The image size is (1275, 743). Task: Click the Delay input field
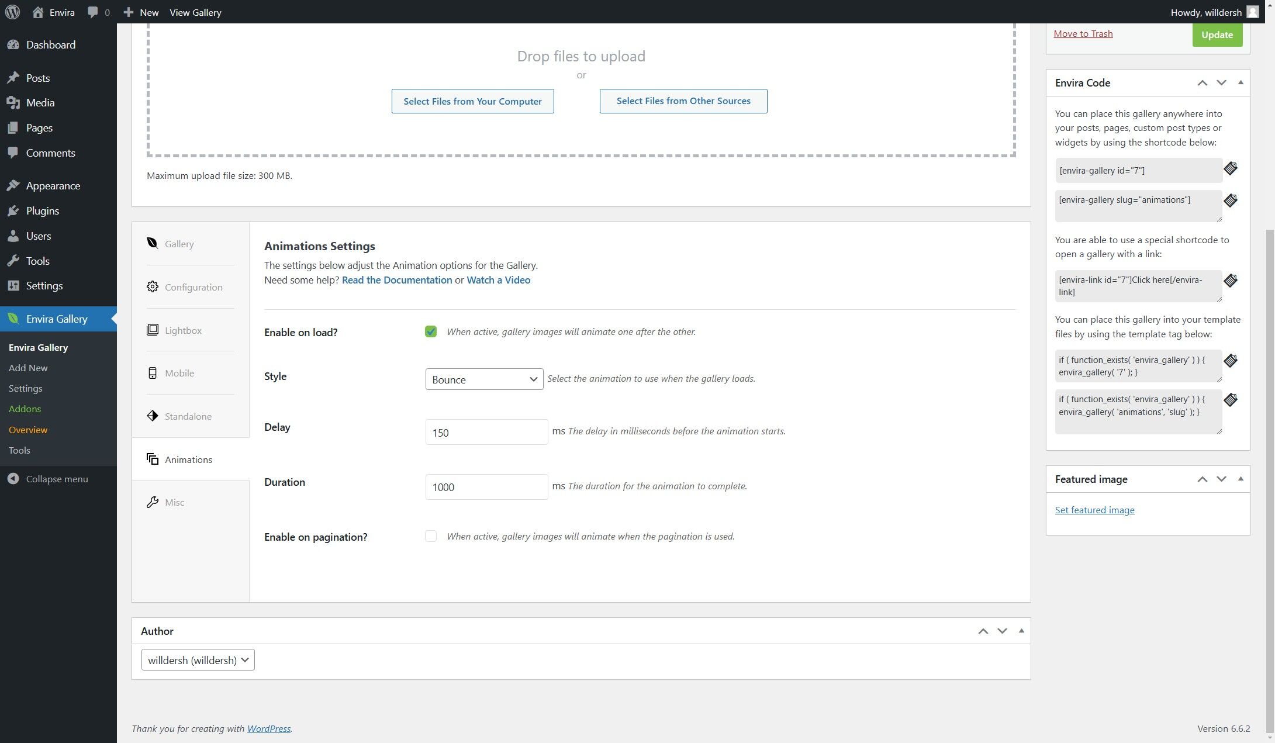[486, 432]
